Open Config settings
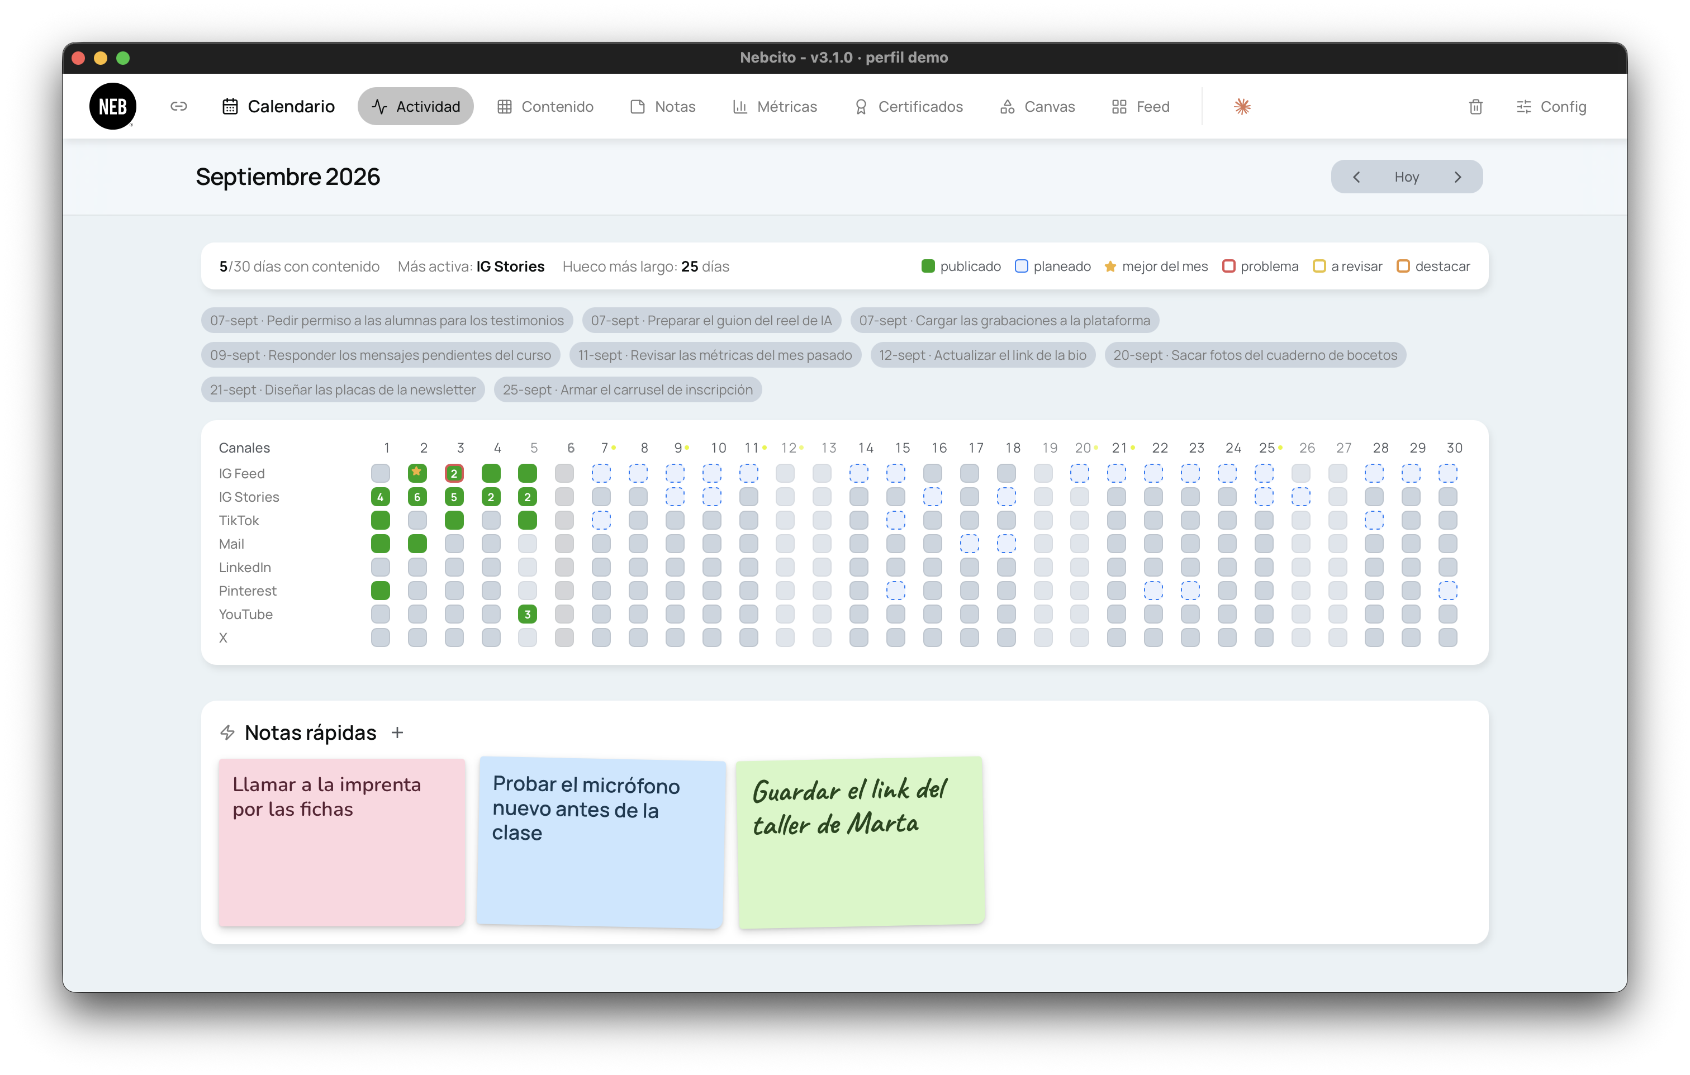 (1551, 106)
